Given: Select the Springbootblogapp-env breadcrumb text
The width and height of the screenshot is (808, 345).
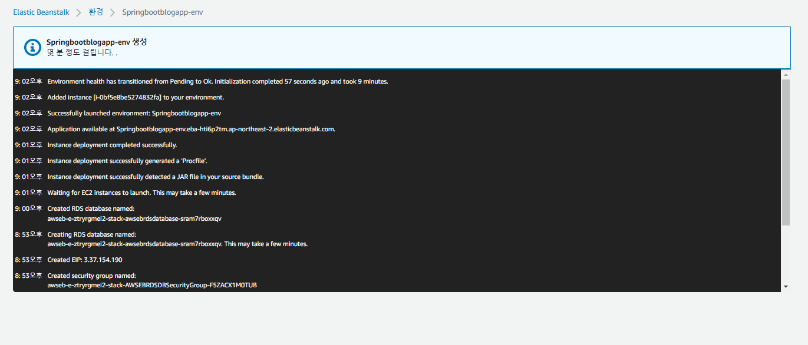Looking at the screenshot, I should coord(163,12).
